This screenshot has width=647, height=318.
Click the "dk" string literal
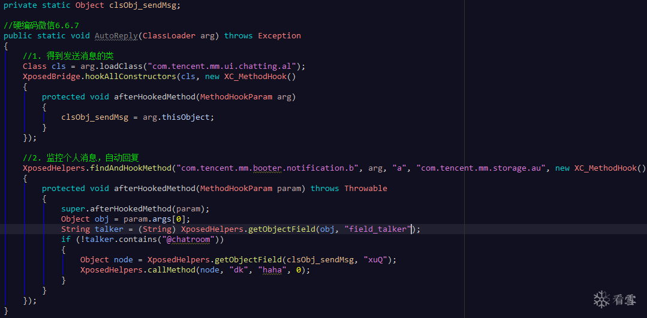click(239, 270)
